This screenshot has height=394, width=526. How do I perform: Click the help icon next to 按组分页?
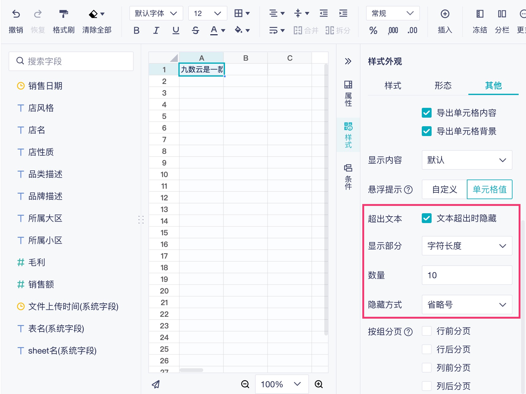pyautogui.click(x=408, y=331)
